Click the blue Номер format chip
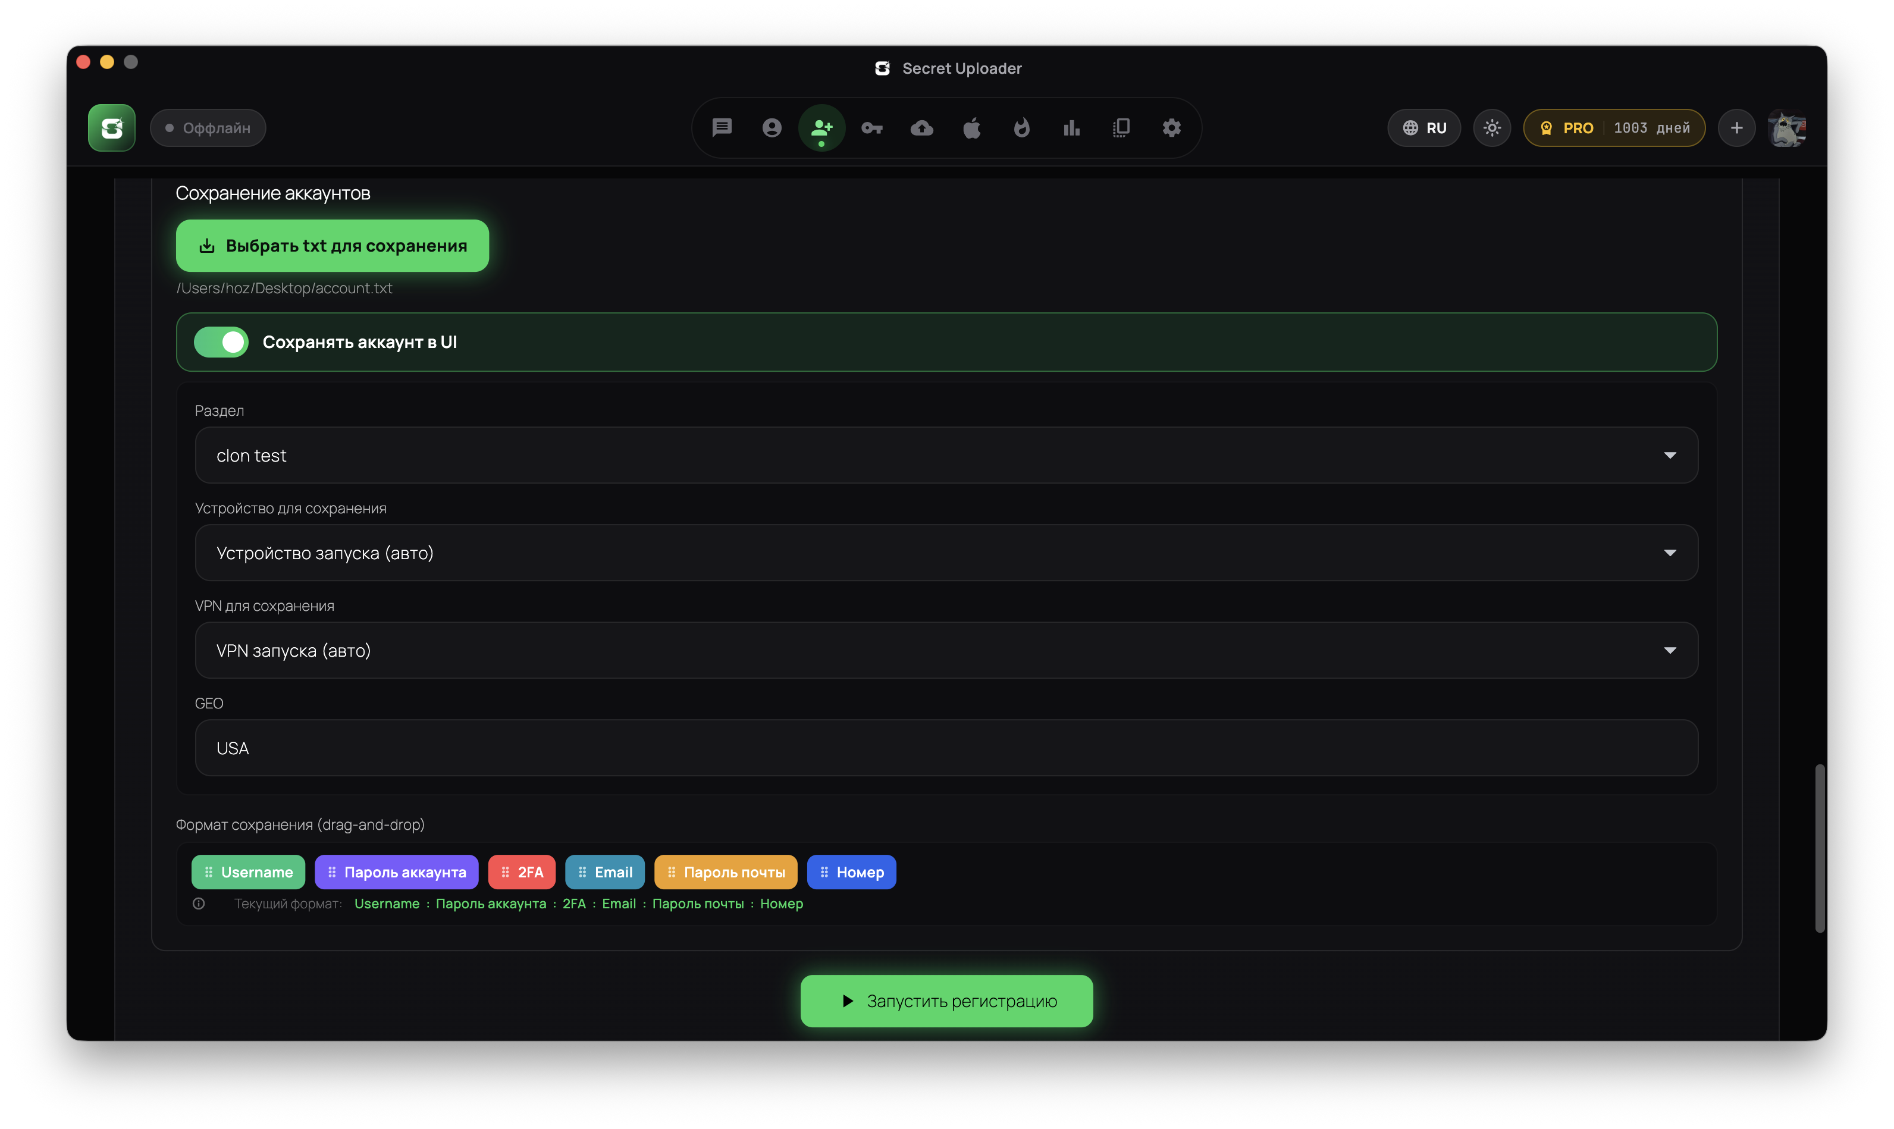1894x1129 pixels. tap(851, 872)
